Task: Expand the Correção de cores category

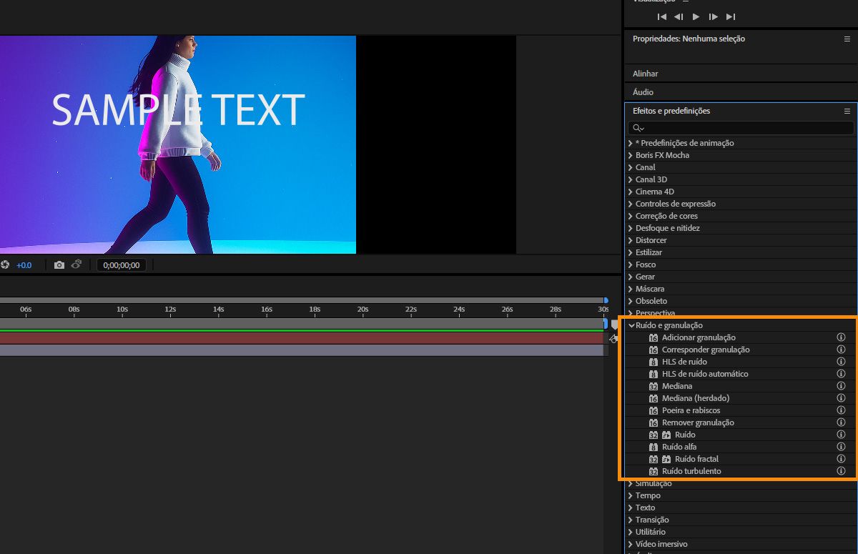Action: pos(630,216)
